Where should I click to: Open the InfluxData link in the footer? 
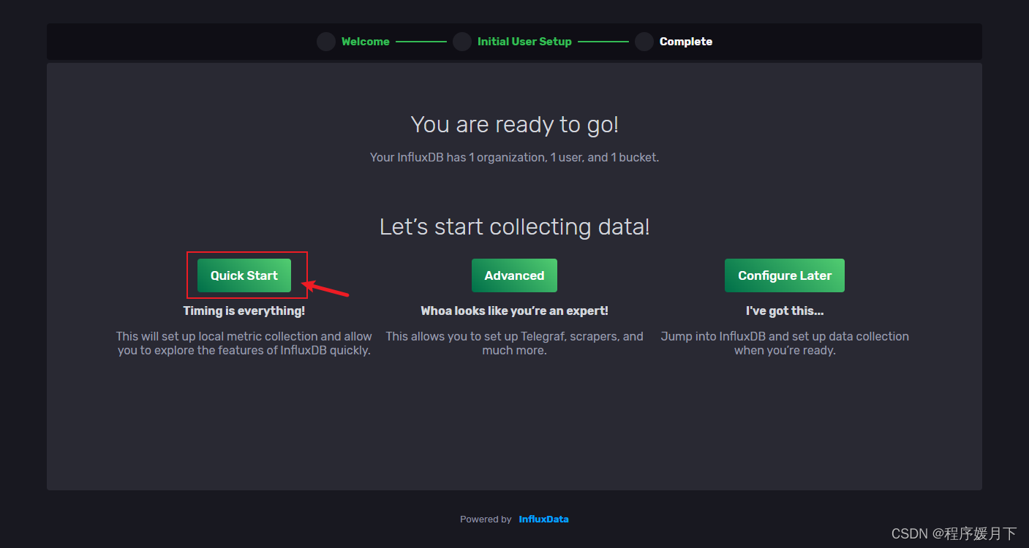[543, 520]
